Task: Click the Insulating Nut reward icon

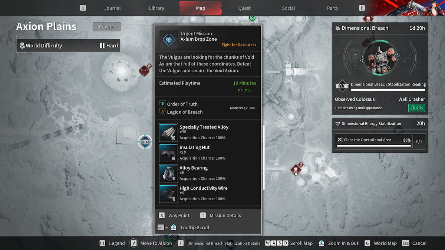Action: click(168, 153)
